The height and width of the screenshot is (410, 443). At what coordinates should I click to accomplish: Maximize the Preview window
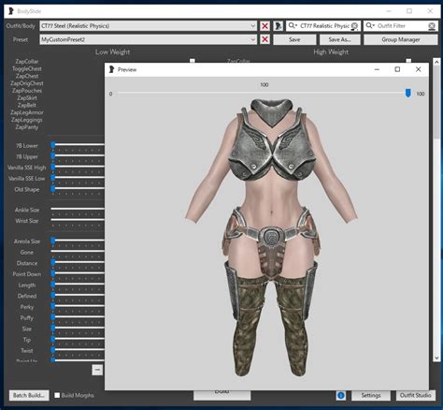pyautogui.click(x=397, y=69)
